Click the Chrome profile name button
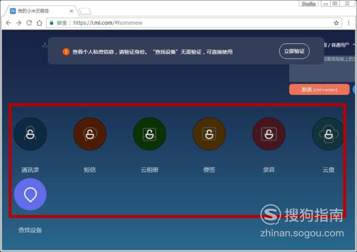357x252 pixels. click(309, 4)
